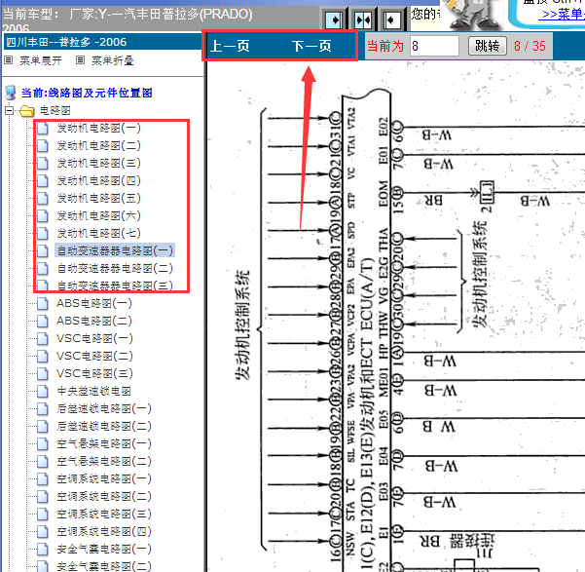Open the >>菜单 link at top right

pos(564,15)
